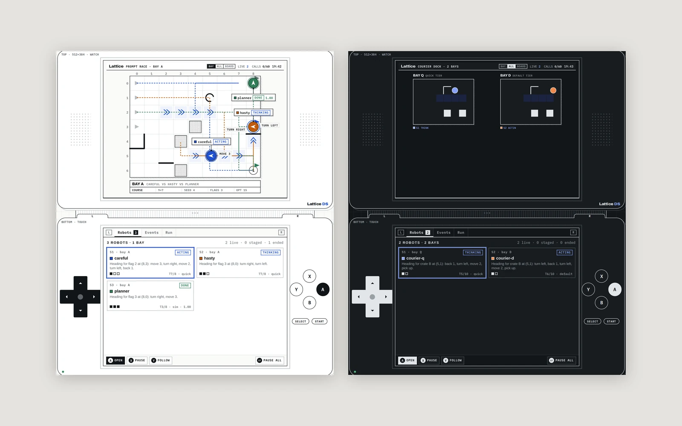Viewport: 682px width, 426px height.
Task: Open the hasty robot card
Action: click(x=240, y=263)
